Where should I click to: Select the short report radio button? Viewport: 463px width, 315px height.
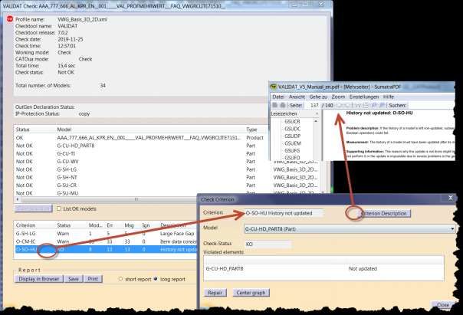(120, 279)
